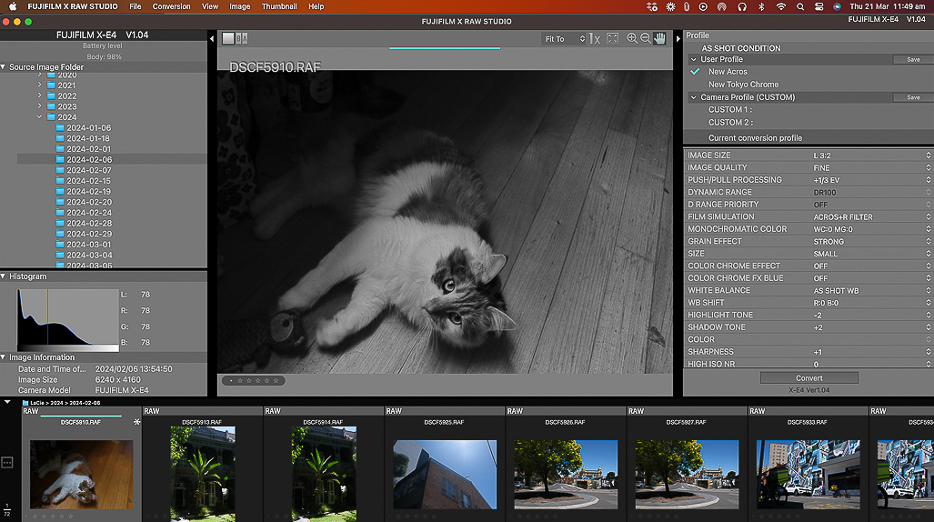Enable the B/A before-after comparison view
The width and height of the screenshot is (934, 522).
(x=242, y=38)
